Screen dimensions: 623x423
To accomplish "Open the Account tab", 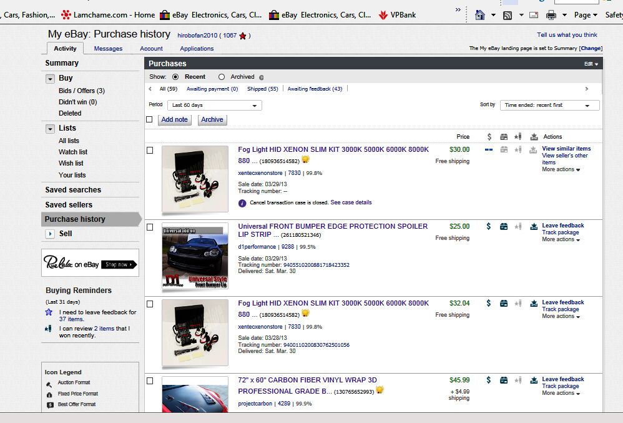I will [151, 48].
